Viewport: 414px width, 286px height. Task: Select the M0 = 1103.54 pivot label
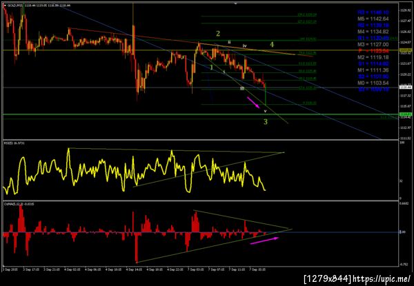tap(373, 83)
